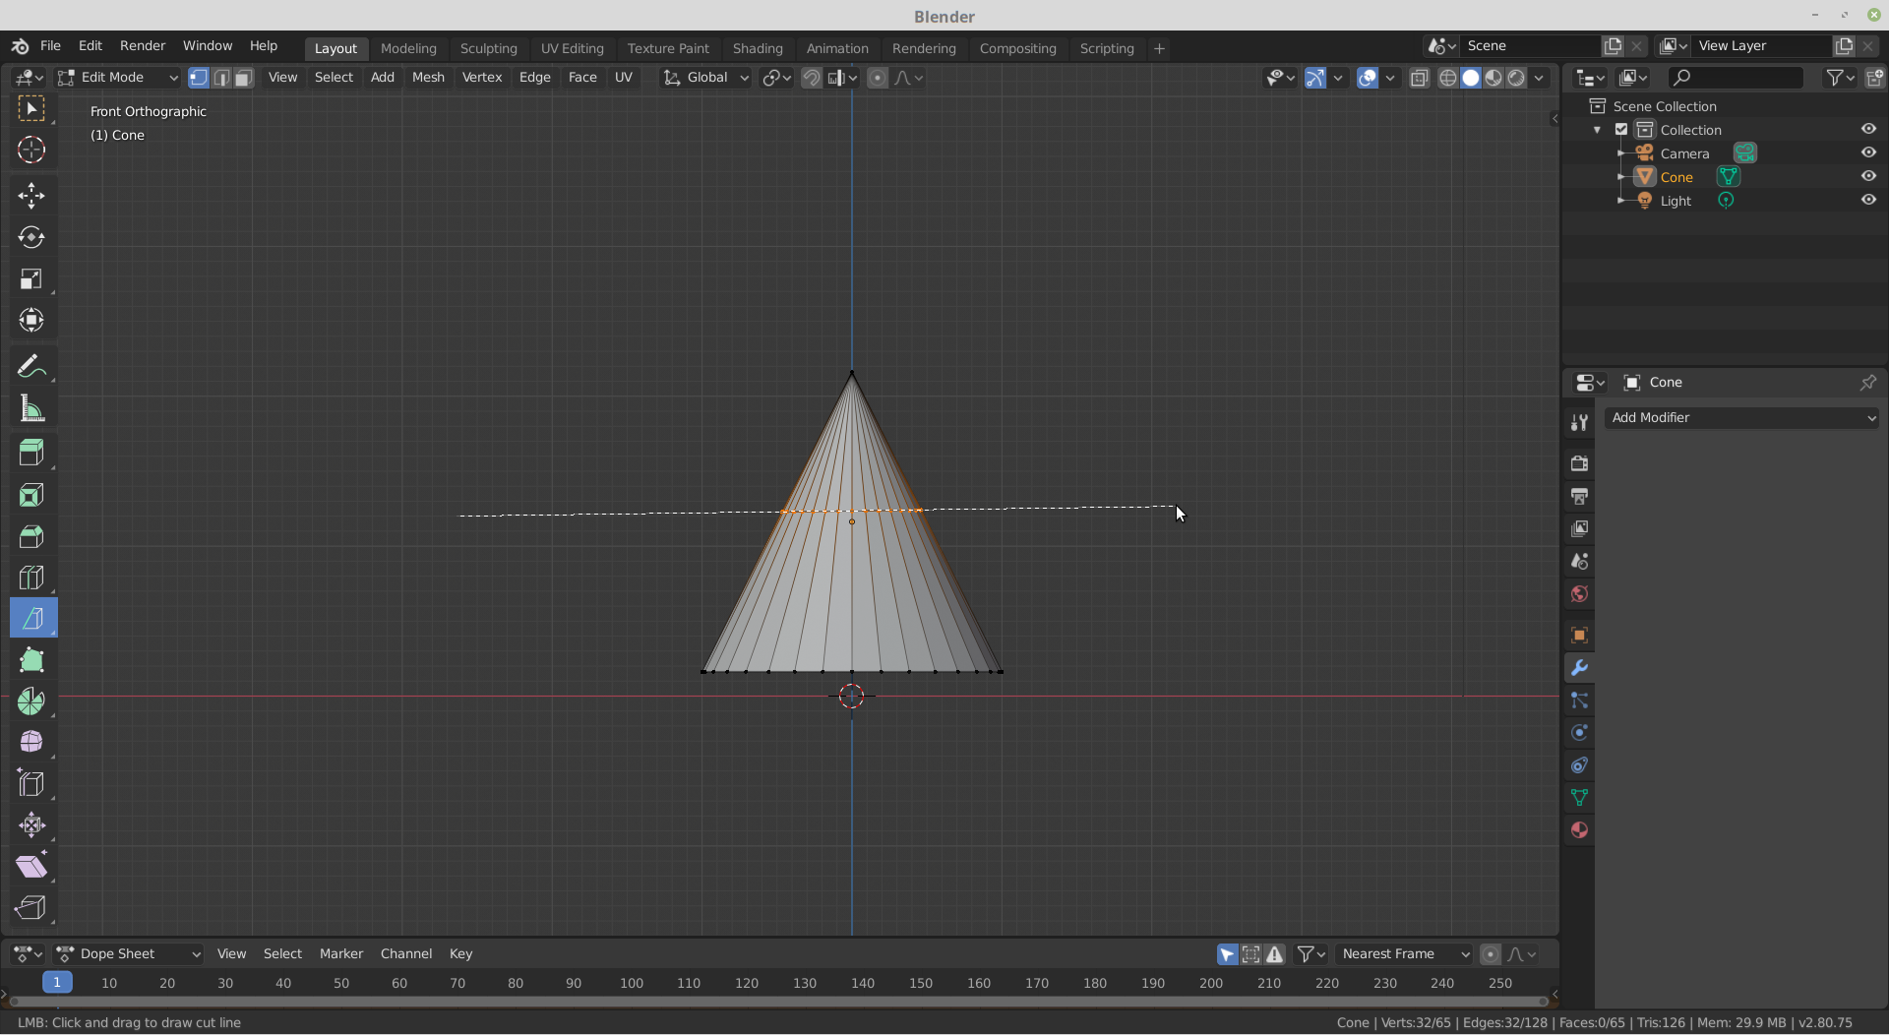
Task: Open the Material properties tab
Action: coord(1579,830)
